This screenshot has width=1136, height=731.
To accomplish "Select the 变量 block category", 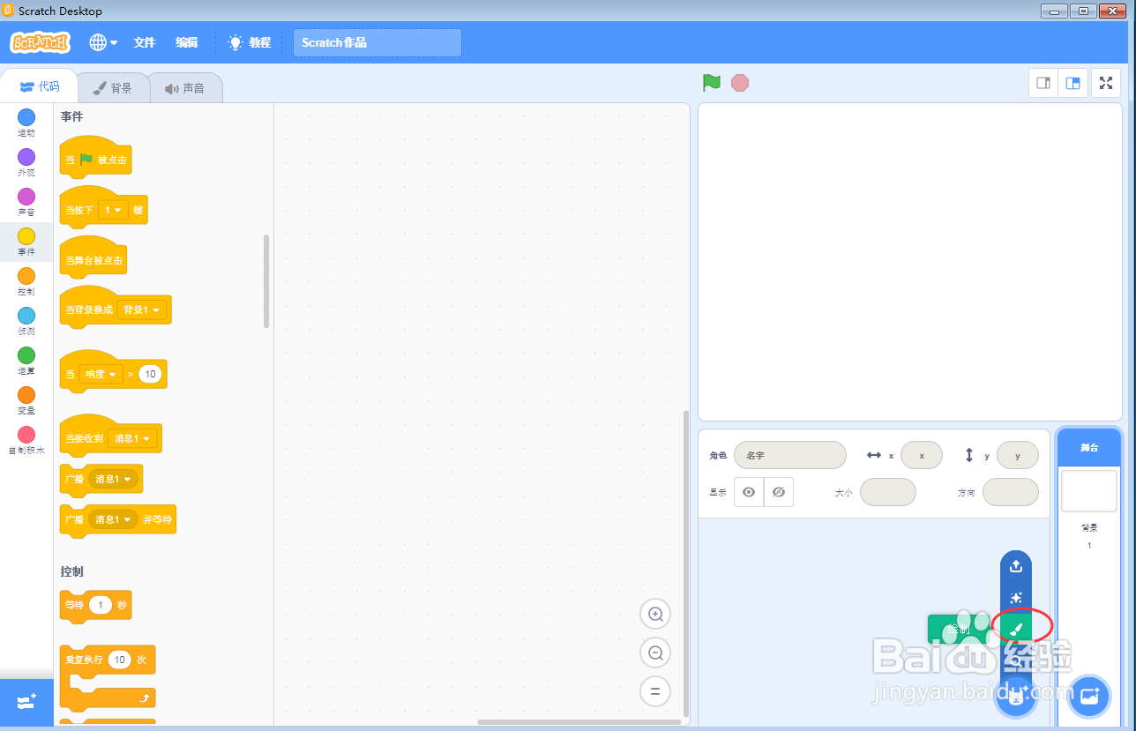I will click(x=26, y=400).
